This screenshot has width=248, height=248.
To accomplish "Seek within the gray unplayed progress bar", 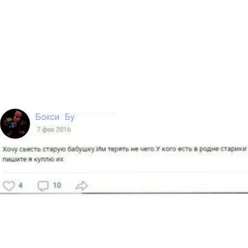I will 165,193.
